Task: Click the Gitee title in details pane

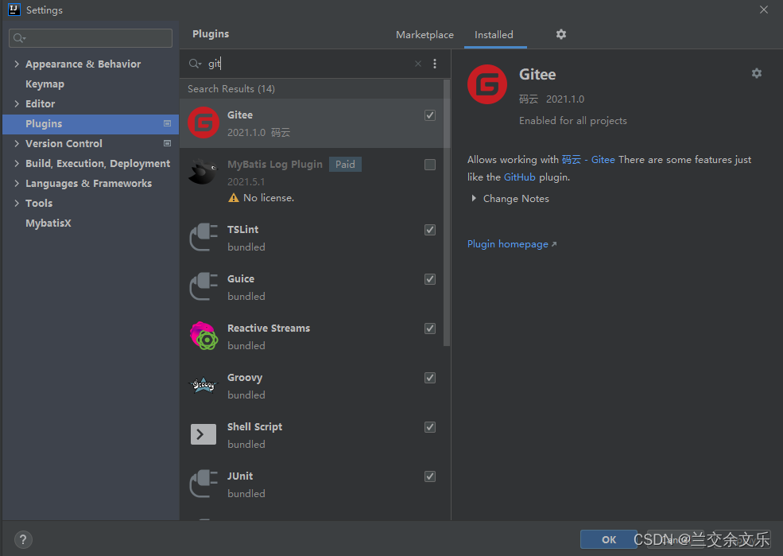Action: [x=537, y=75]
